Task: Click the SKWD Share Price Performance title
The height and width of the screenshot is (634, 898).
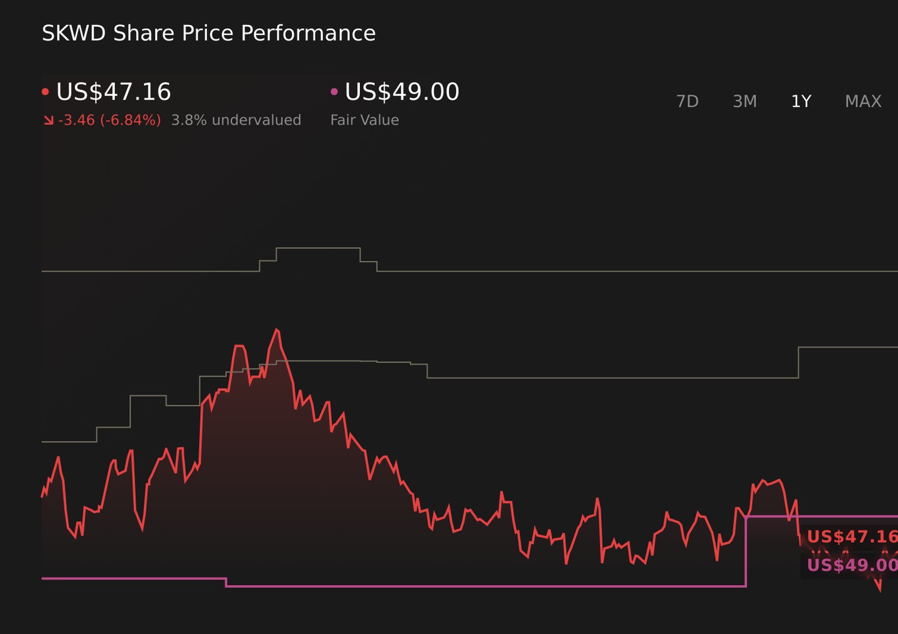Action: click(209, 33)
